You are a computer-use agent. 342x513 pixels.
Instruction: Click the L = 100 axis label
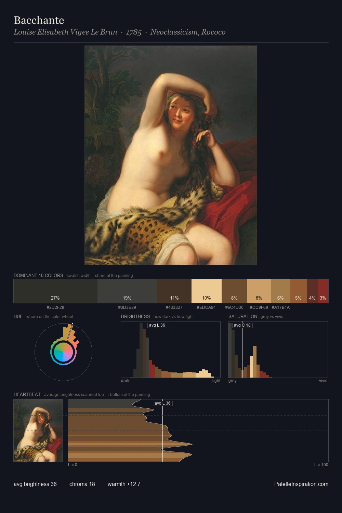(x=321, y=465)
